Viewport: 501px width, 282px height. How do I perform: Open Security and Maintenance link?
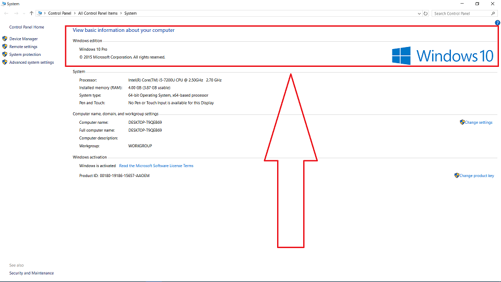(31, 273)
